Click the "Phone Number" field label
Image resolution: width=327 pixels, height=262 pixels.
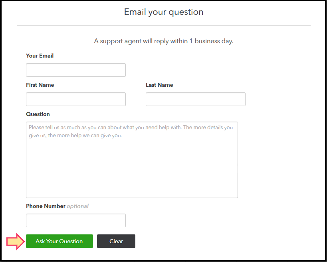[46, 206]
